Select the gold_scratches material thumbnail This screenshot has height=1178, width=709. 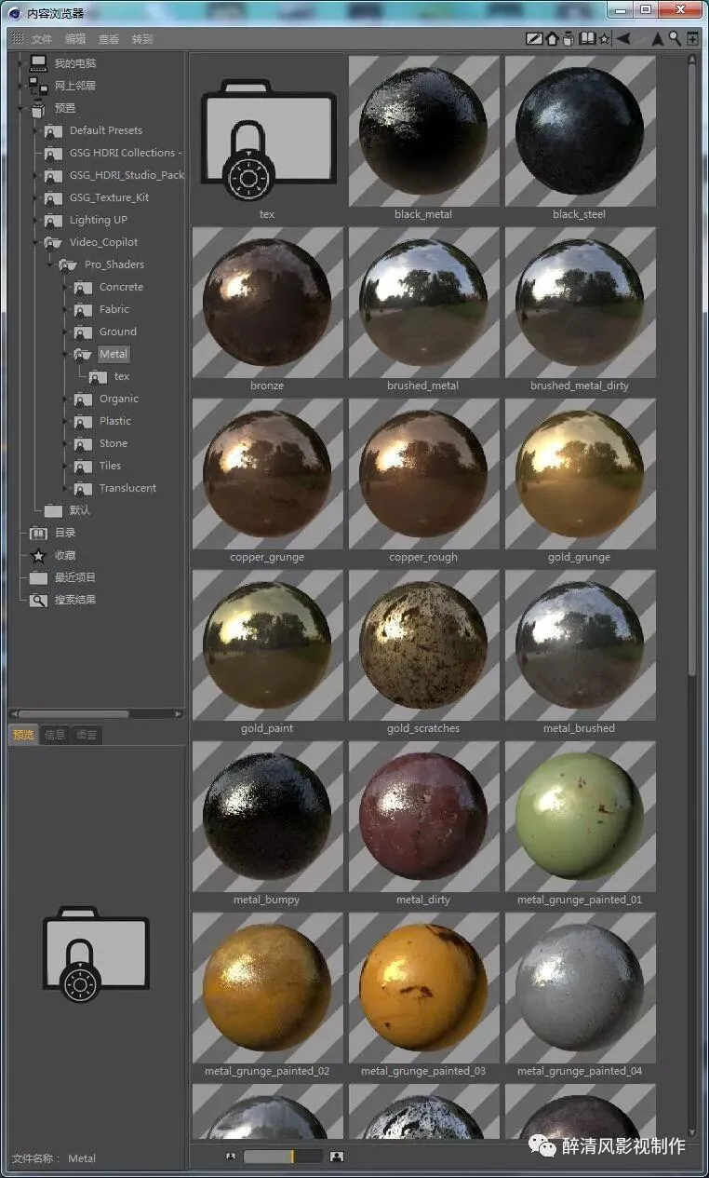click(423, 645)
